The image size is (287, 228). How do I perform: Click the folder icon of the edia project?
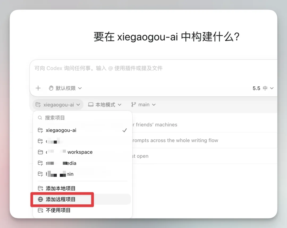[40, 163]
